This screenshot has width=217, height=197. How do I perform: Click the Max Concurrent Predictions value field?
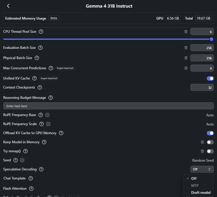click(x=202, y=68)
